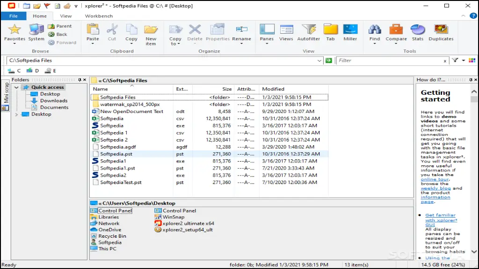Click the Rename icon
This screenshot has width=479, height=269.
[x=241, y=30]
